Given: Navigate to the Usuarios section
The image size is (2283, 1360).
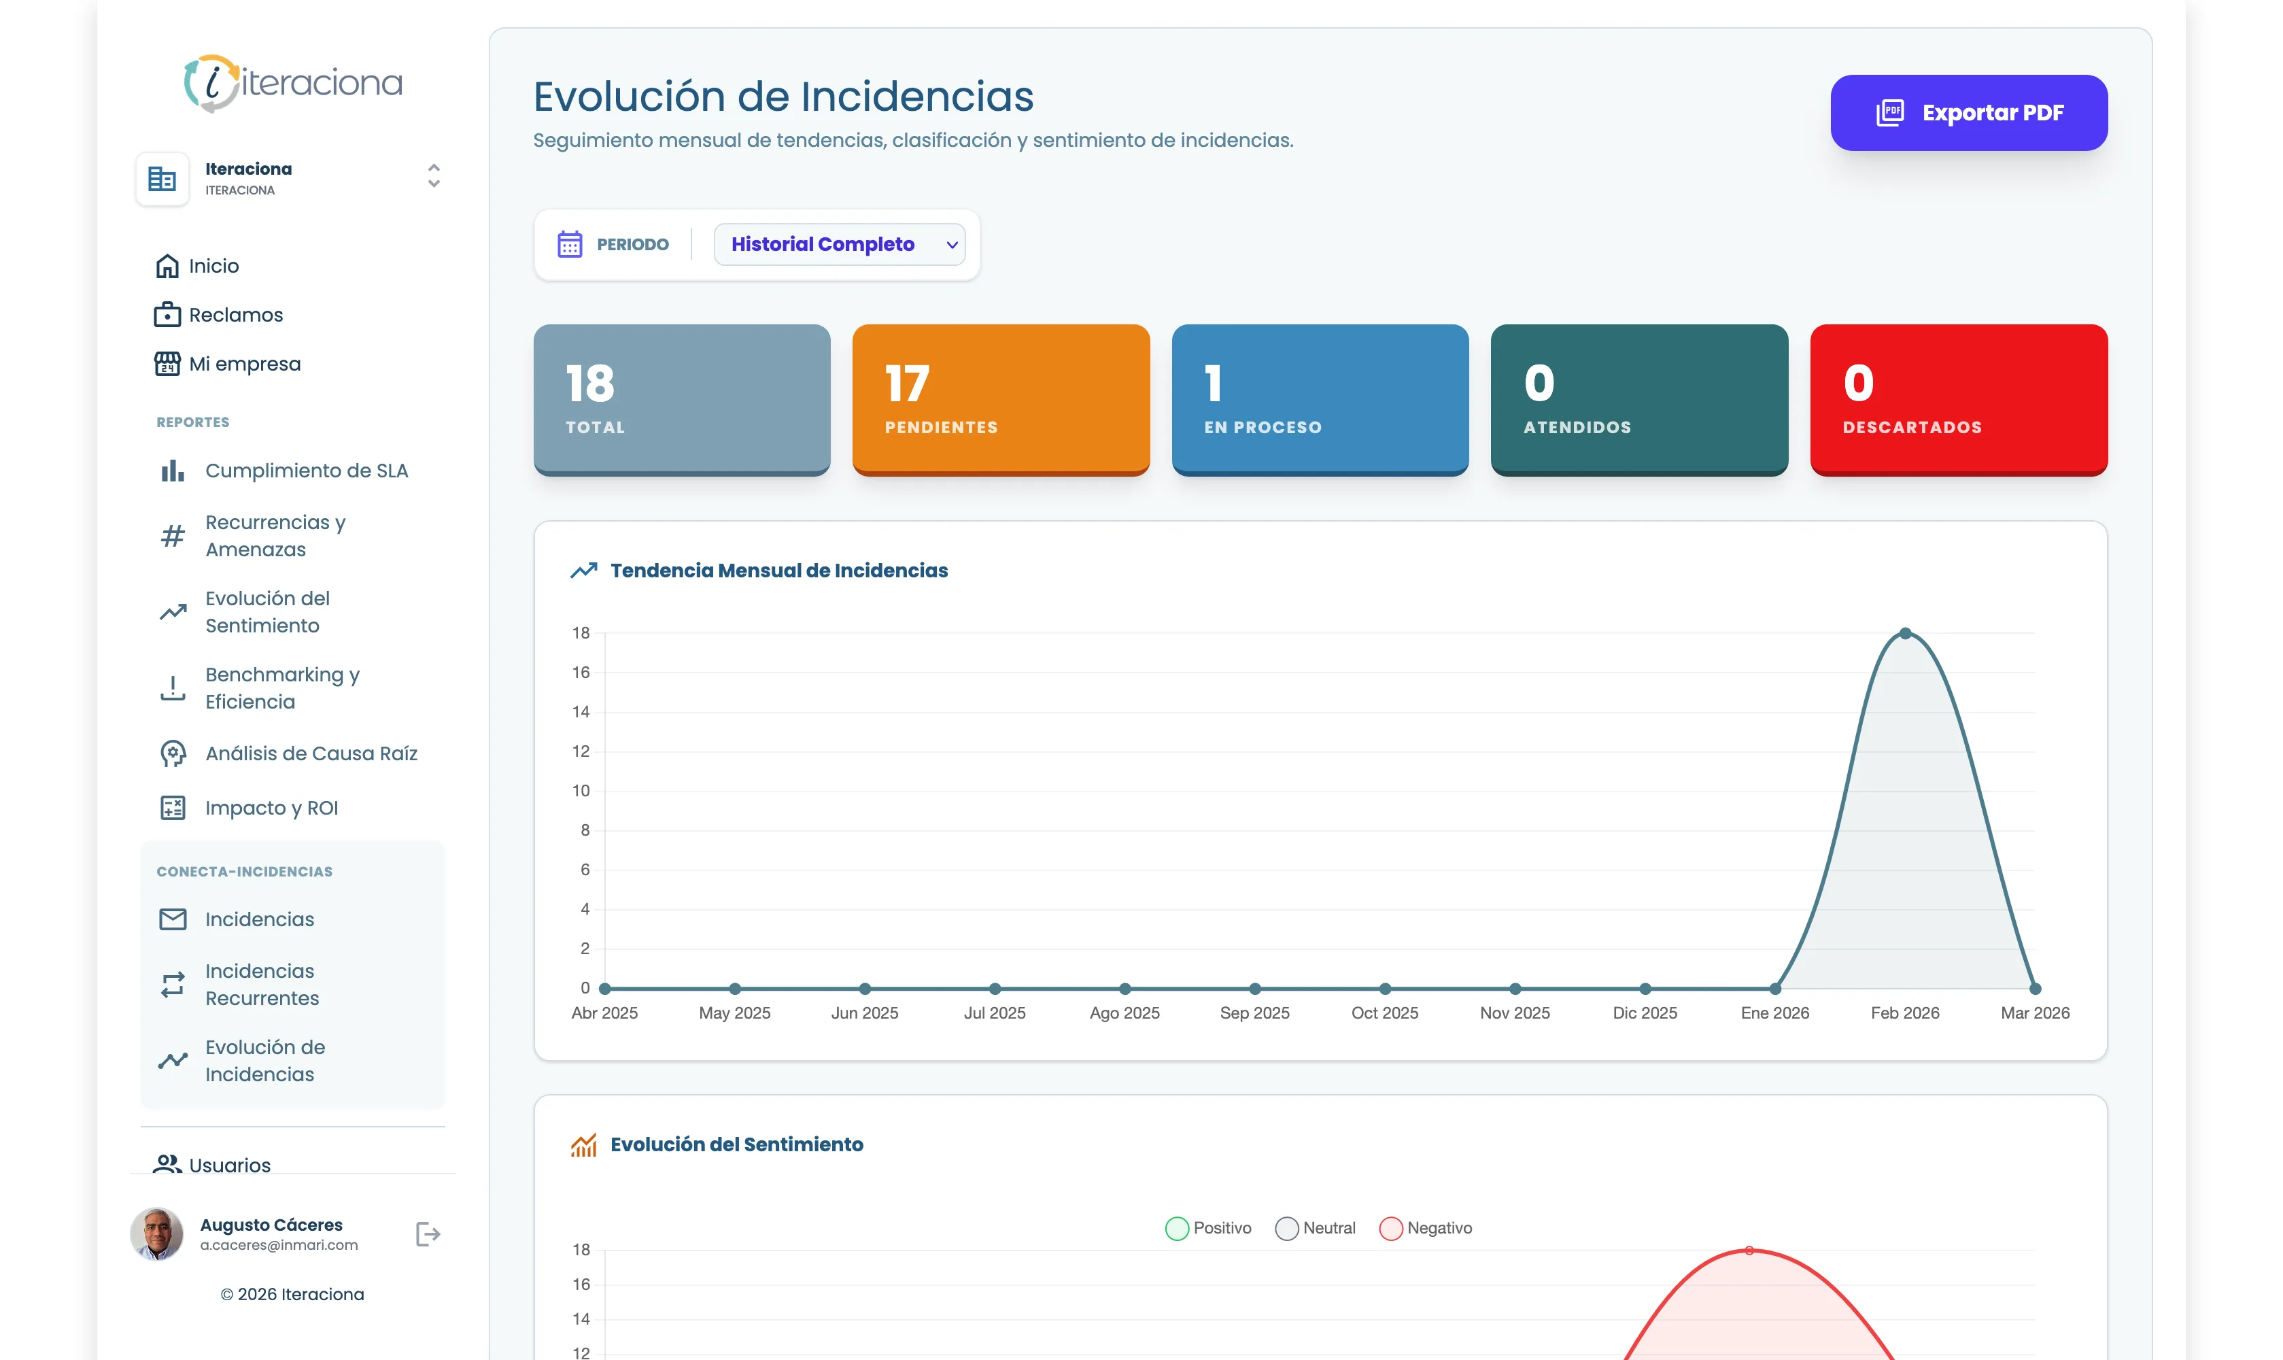Looking at the screenshot, I should click(229, 1165).
